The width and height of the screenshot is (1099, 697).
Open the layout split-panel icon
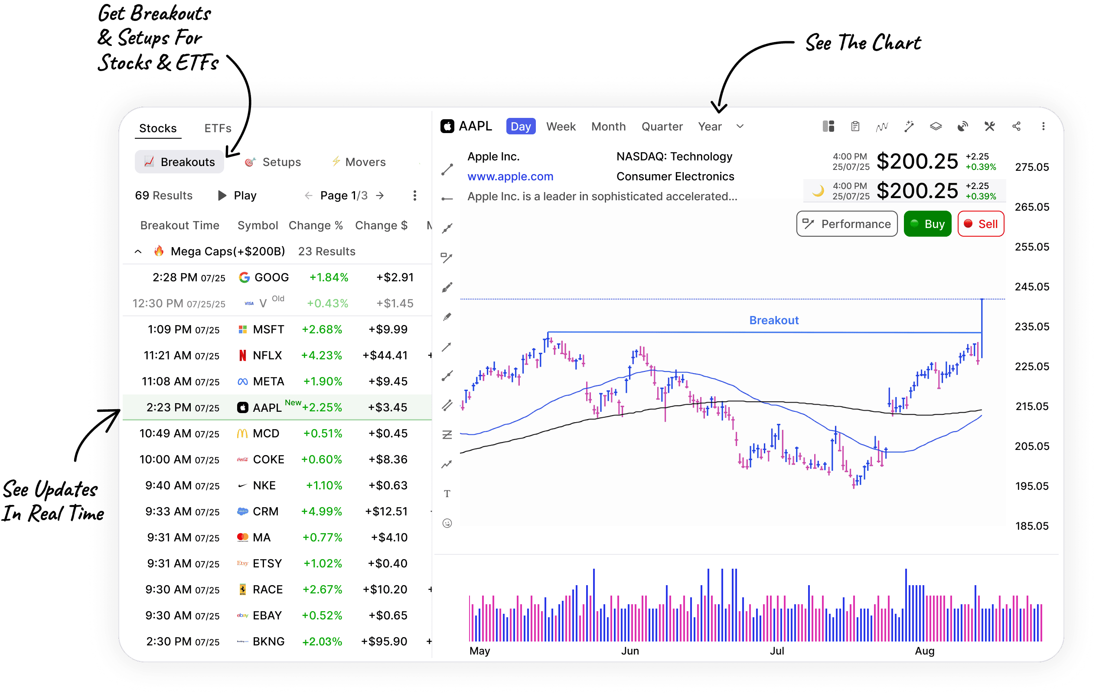pyautogui.click(x=828, y=127)
